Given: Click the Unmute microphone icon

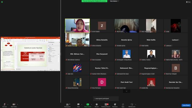Looking at the screenshot, I should [x=4, y=104].
